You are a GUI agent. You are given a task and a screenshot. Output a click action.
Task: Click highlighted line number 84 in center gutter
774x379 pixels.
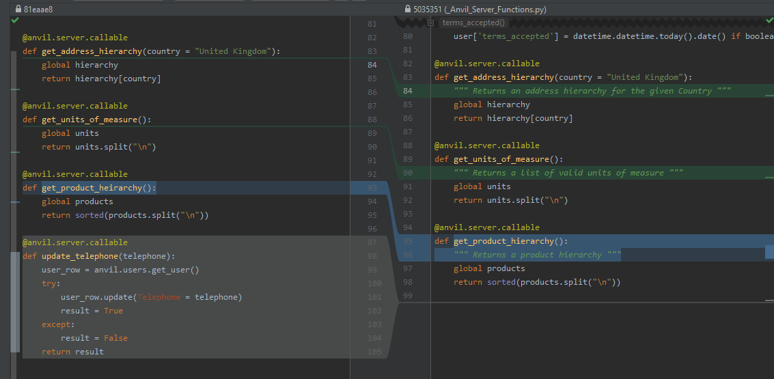[372, 65]
